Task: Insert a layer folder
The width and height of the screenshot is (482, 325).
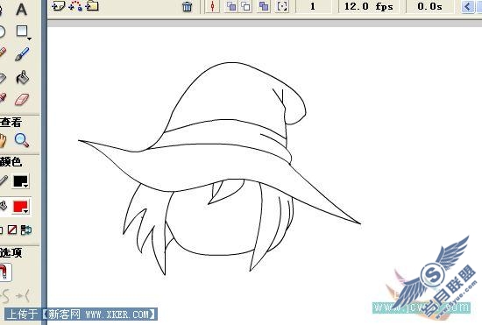Action: tap(92, 6)
